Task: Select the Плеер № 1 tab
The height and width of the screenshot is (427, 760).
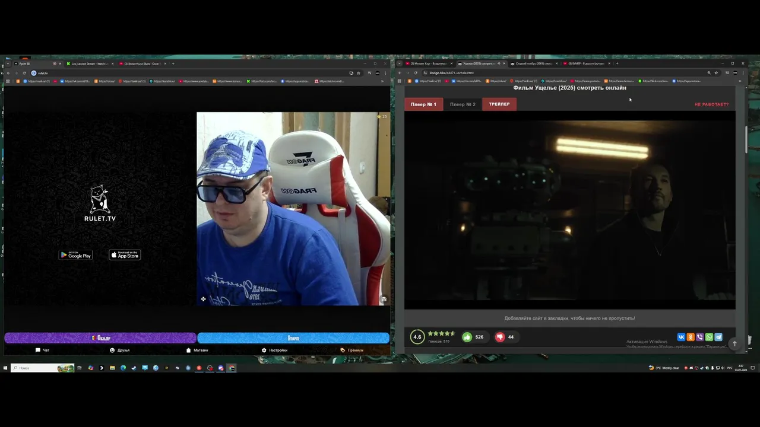Action: tap(423, 104)
